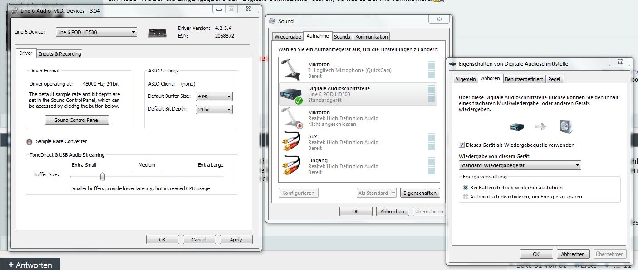Open the Allgemein tab in Eigenschaften
The image size is (638, 270).
(x=466, y=79)
